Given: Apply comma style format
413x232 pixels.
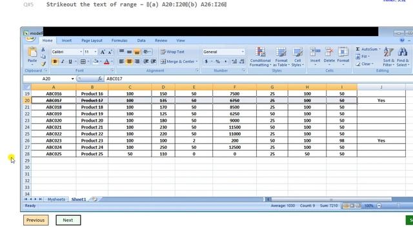Looking at the screenshot, I should click(225, 62).
